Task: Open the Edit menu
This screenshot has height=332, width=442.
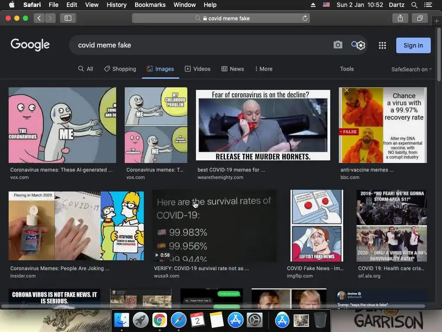Action: click(72, 5)
